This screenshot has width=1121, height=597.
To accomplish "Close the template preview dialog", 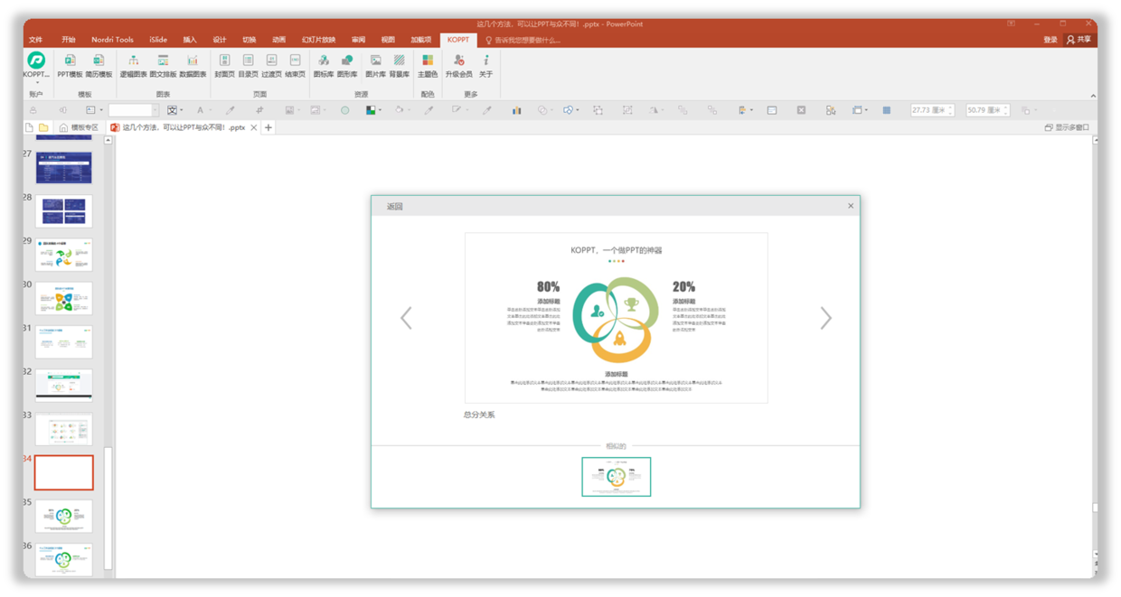I will pyautogui.click(x=851, y=206).
